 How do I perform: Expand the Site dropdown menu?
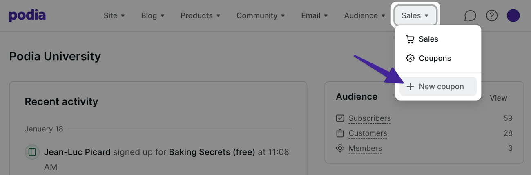114,15
